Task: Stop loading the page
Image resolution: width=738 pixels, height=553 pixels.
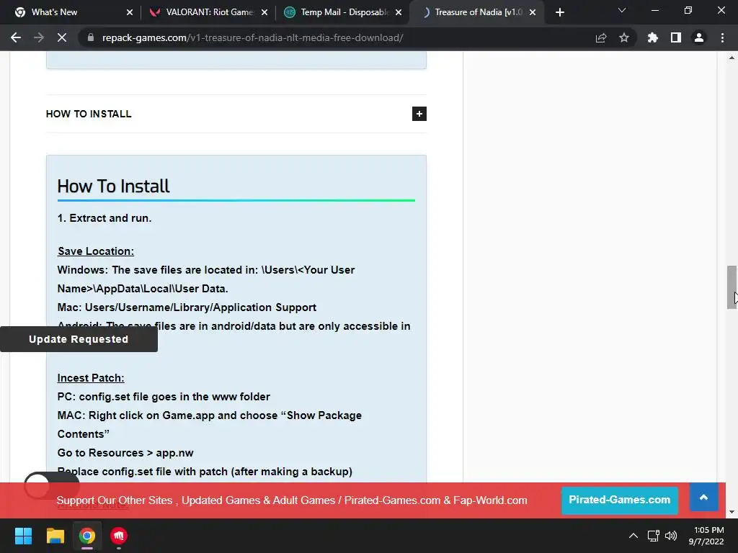Action: (62, 37)
